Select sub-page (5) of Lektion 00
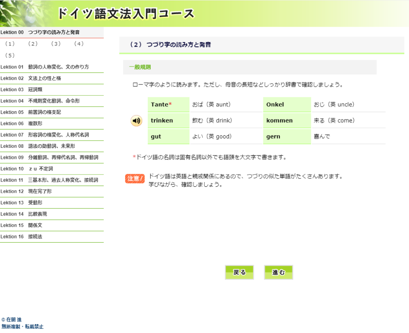Image resolution: width=409 pixels, height=333 pixels. 10,55
